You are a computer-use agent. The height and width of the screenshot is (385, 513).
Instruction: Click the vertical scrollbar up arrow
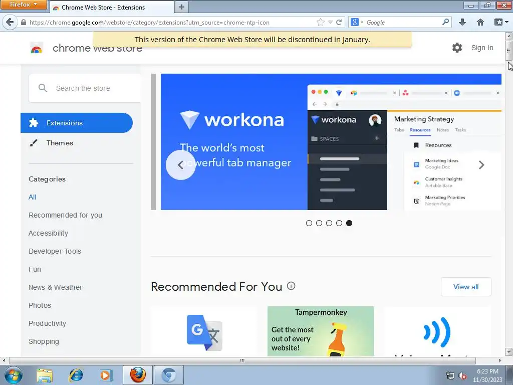(x=509, y=36)
